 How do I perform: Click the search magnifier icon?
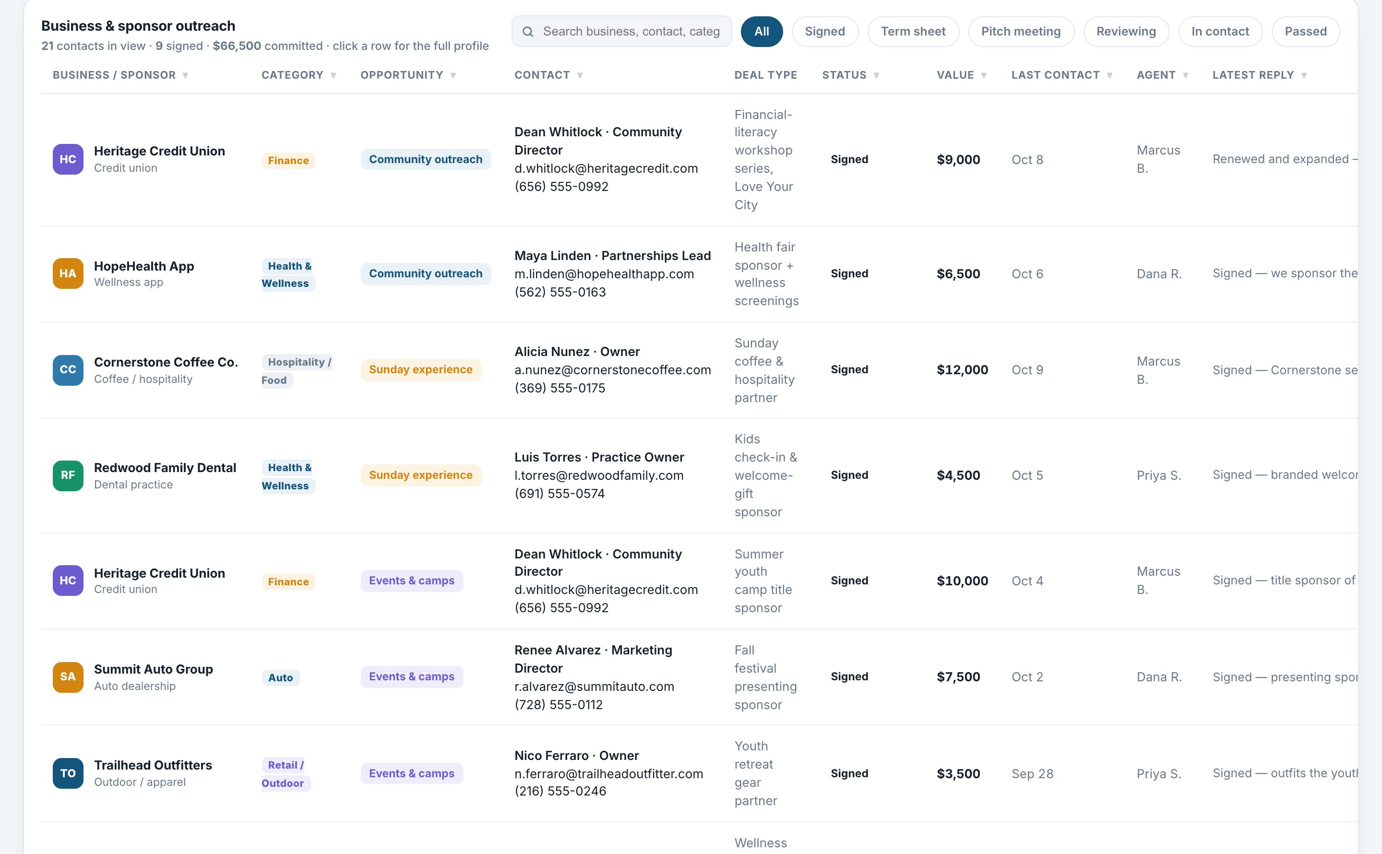(x=527, y=32)
